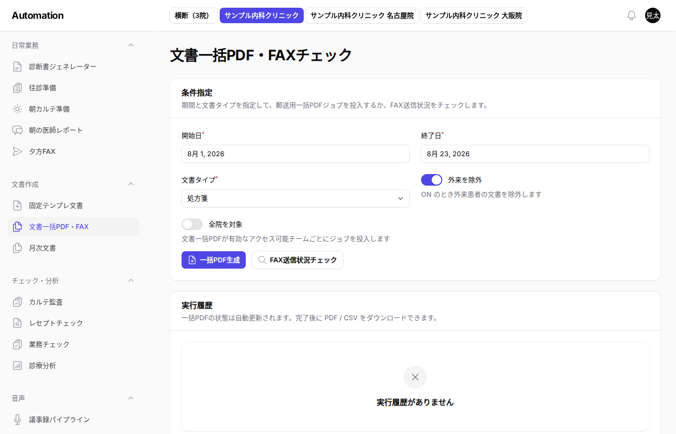
Task: Click the 朝の医師レポート chat icon
Action: click(x=17, y=130)
